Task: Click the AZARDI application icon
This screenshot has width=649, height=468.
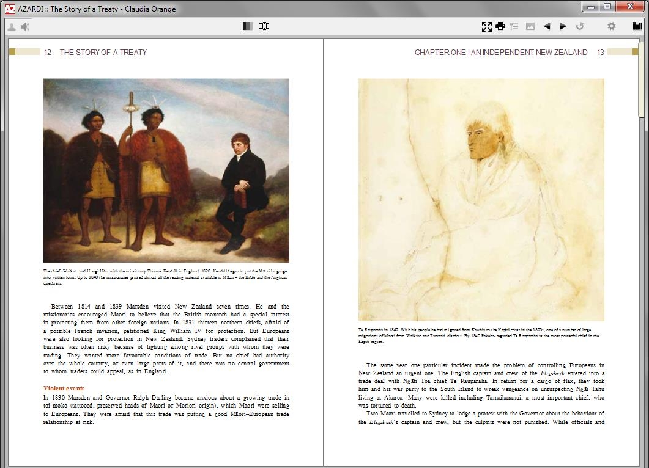Action: [10, 9]
